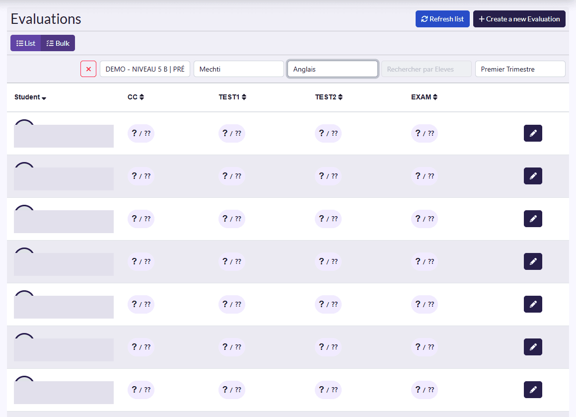Sort by the TEST1 column
Image resolution: width=576 pixels, height=417 pixels.
[x=232, y=97]
